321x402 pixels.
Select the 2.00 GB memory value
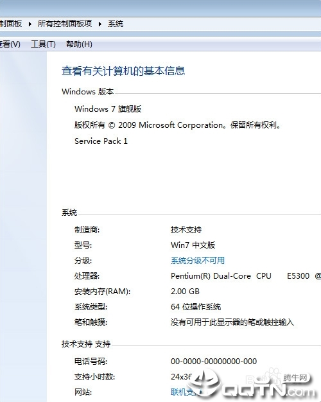point(185,292)
